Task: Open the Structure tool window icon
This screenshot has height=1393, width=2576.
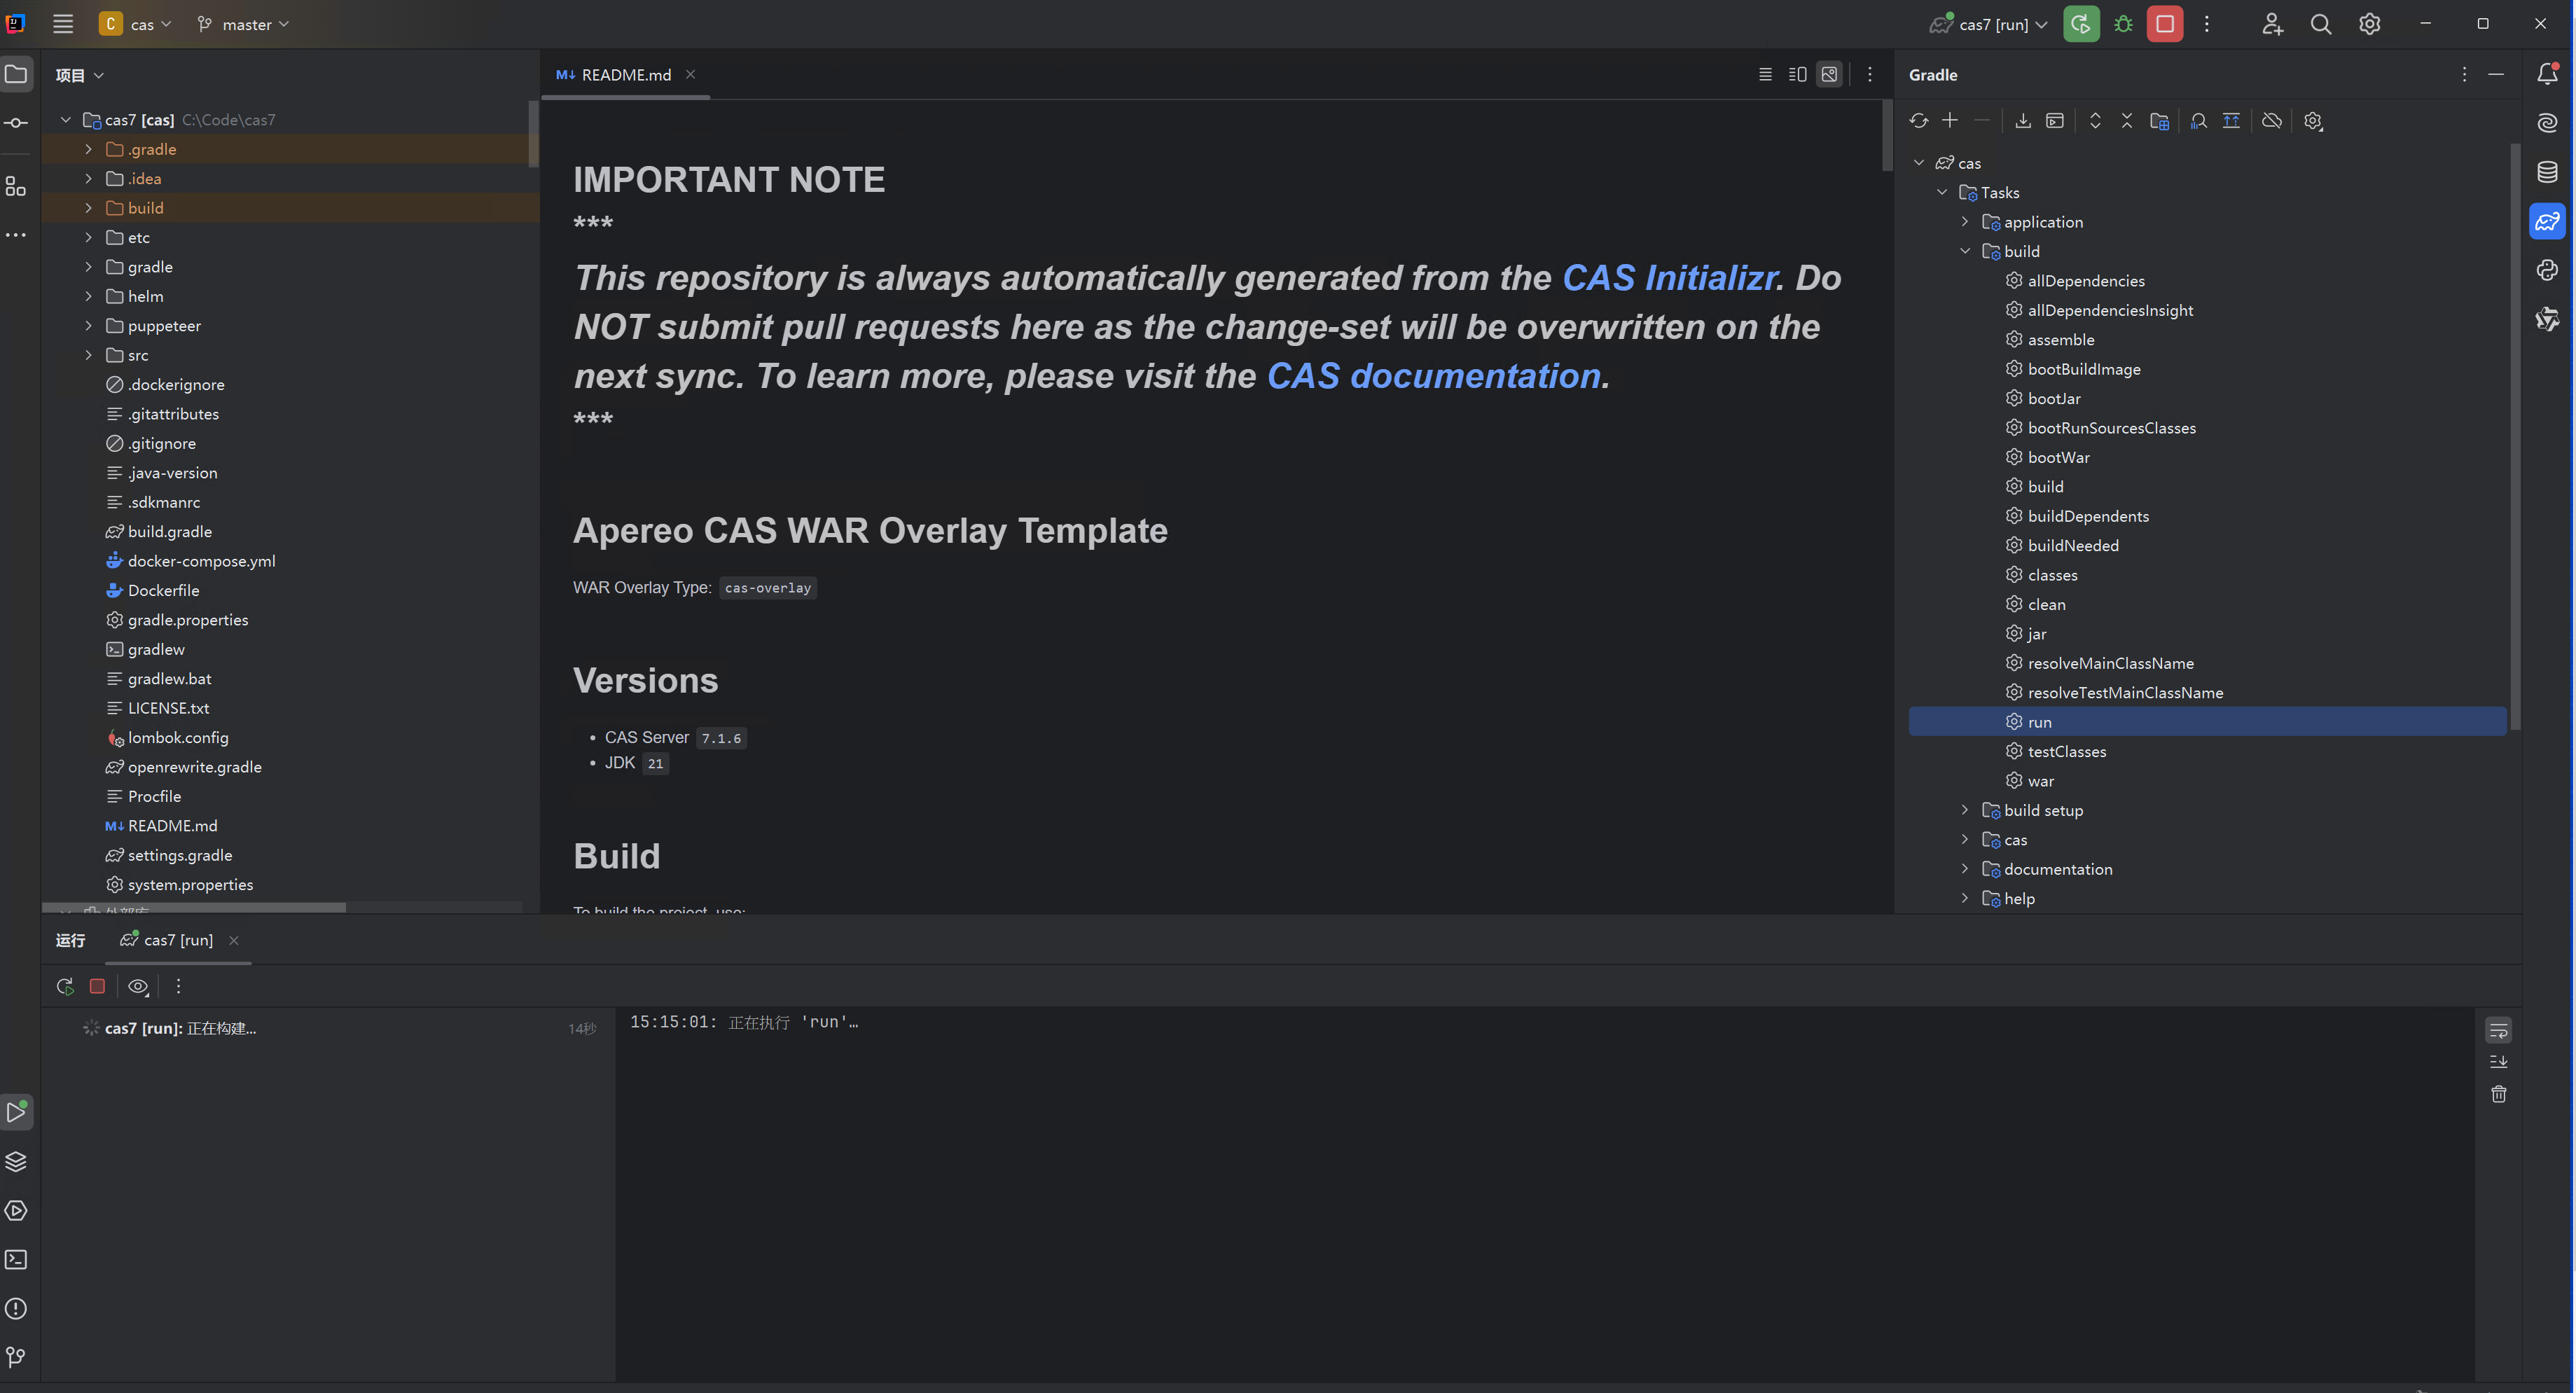Action: (16, 186)
